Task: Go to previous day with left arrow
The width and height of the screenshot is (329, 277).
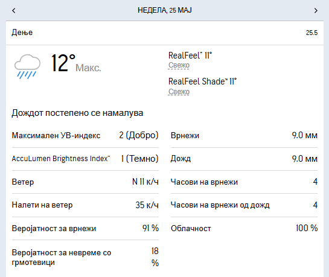Action: click(x=14, y=10)
